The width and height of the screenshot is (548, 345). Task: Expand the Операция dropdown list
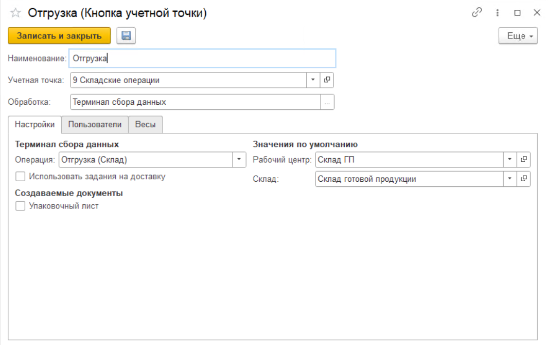pyautogui.click(x=239, y=160)
